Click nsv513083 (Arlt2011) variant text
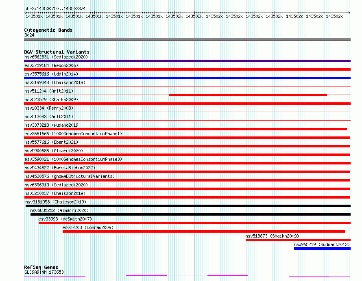362x281 pixels. tap(49, 117)
